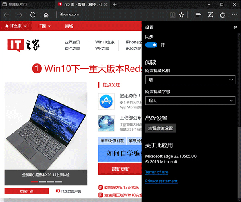
Task: Select the first red carousel indicator
Action: pyautogui.click(x=35, y=182)
